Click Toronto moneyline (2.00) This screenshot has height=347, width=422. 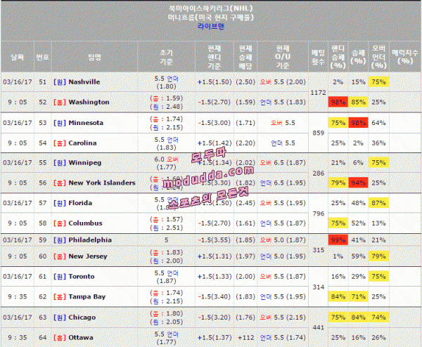tap(245, 277)
